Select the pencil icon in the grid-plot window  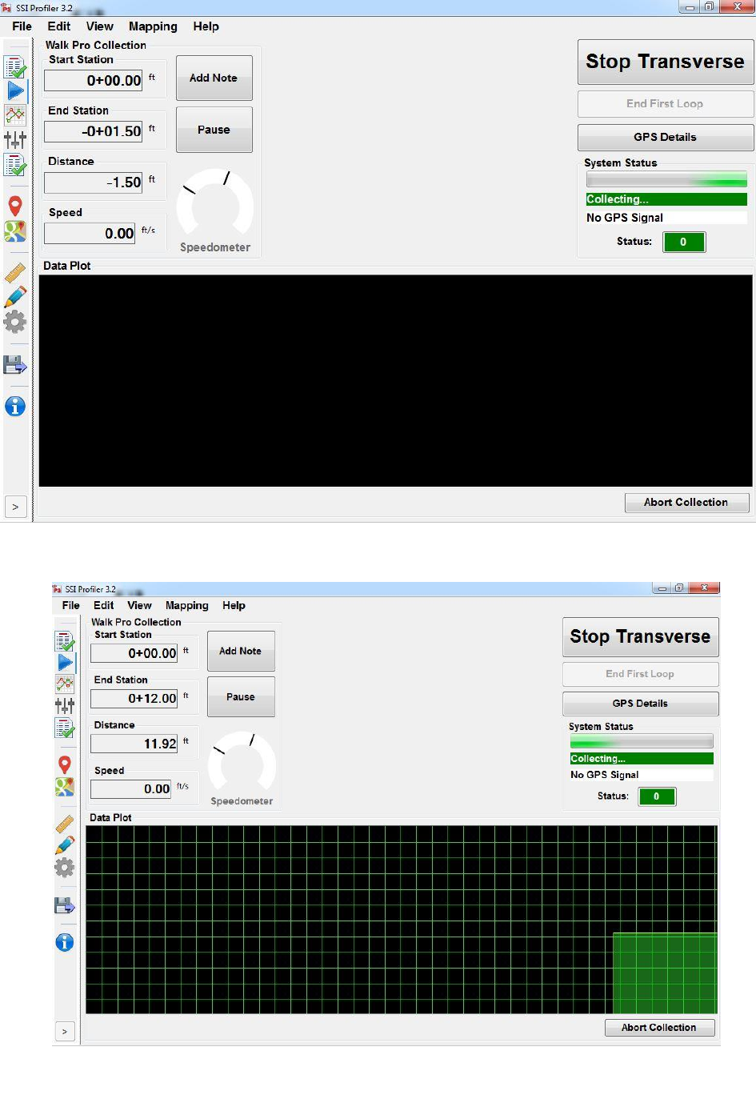point(65,845)
